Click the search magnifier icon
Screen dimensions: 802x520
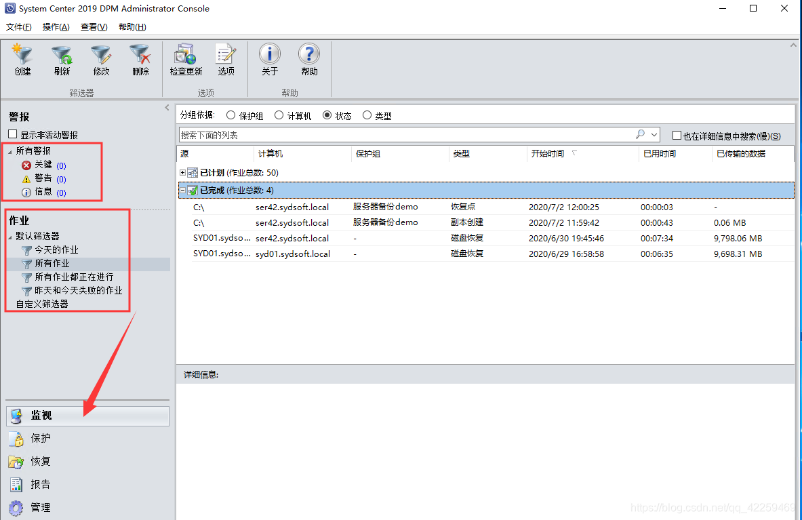[640, 134]
